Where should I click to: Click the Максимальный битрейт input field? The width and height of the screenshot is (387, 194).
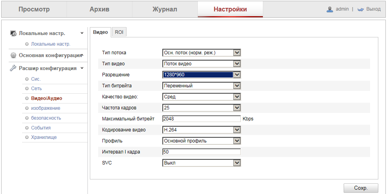click(202, 119)
